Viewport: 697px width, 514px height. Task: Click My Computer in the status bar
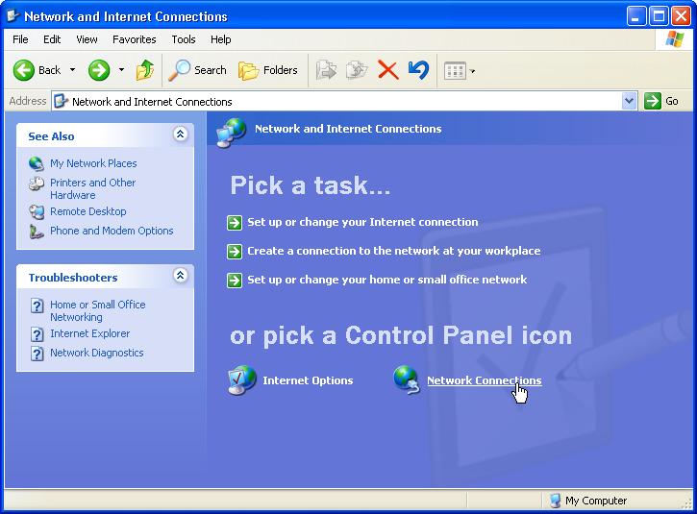click(x=588, y=501)
